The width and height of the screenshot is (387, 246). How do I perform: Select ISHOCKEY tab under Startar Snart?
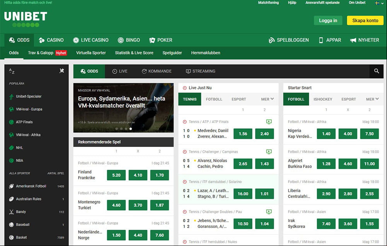(323, 99)
